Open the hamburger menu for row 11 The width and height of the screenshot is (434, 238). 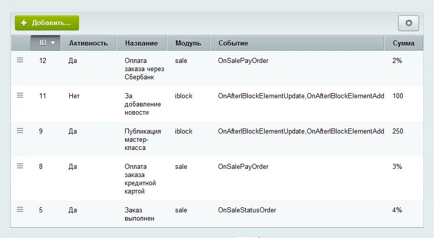click(x=20, y=95)
